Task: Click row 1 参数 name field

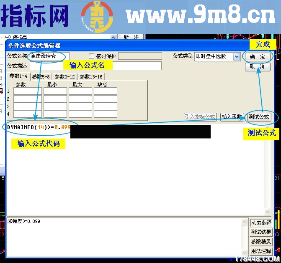Action: point(28,91)
